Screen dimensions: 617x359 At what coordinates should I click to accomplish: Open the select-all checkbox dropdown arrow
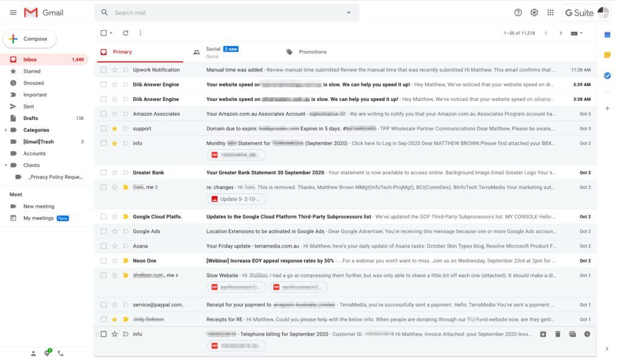click(111, 33)
